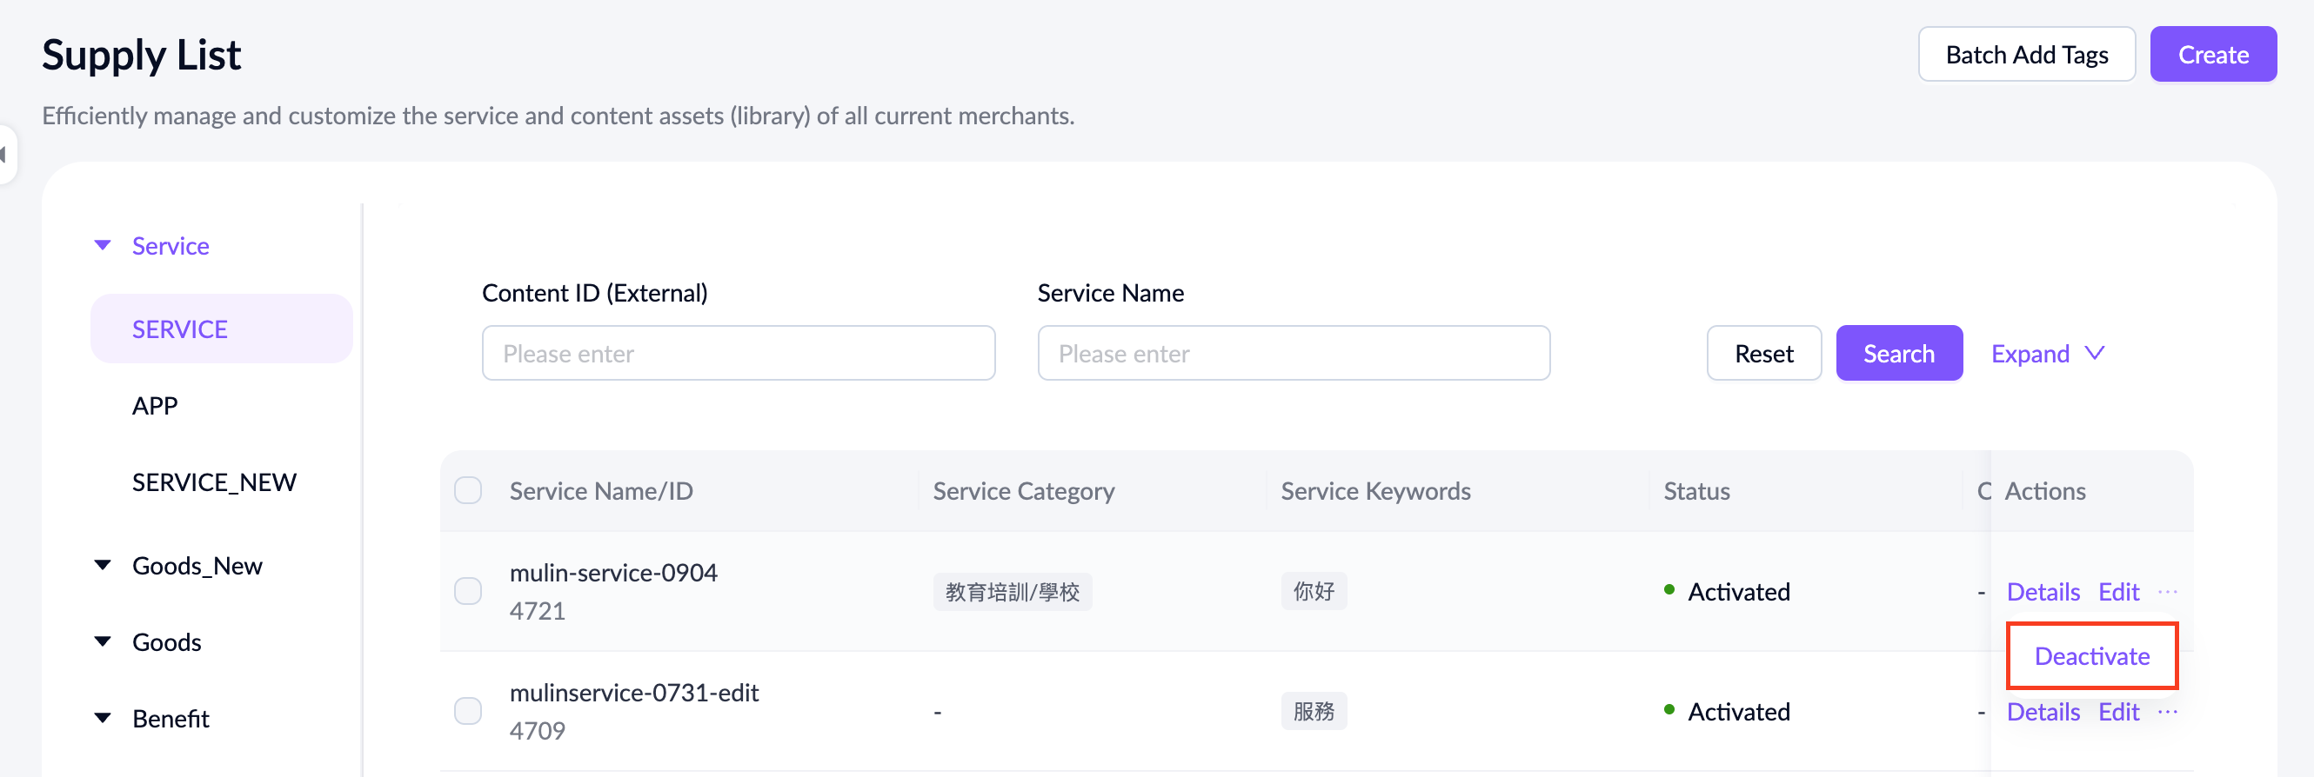Viewport: 2314px width, 777px height.
Task: Check the mulin-service-0904 row checkbox
Action: [468, 591]
